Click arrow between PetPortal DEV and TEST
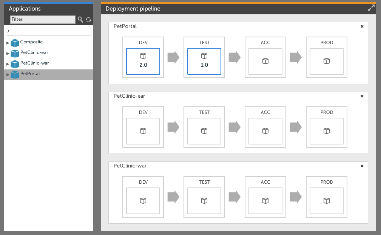381x235 pixels. 173,58
